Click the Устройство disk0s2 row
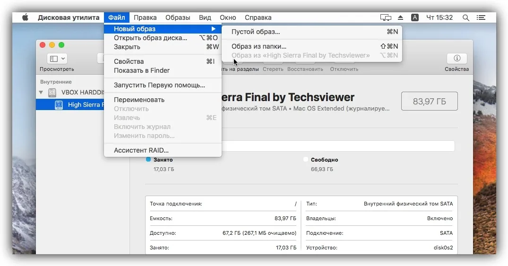Image resolution: width=508 pixels, height=266 pixels. [379, 248]
